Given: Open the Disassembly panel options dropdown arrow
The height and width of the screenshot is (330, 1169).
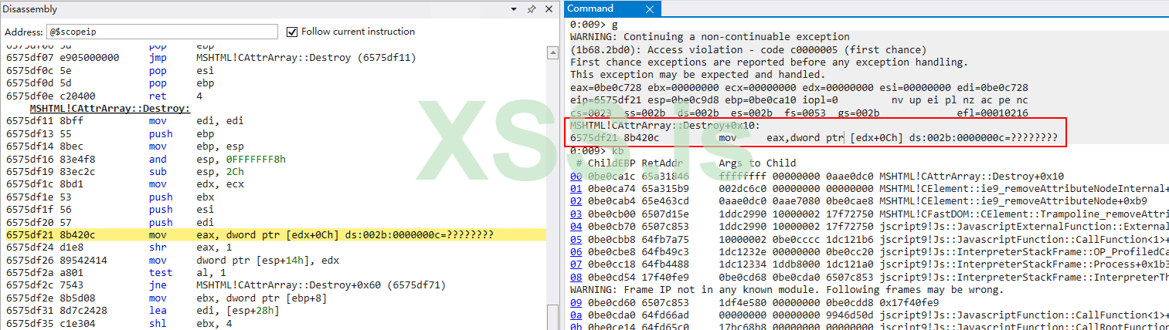Looking at the screenshot, I should tap(515, 9).
